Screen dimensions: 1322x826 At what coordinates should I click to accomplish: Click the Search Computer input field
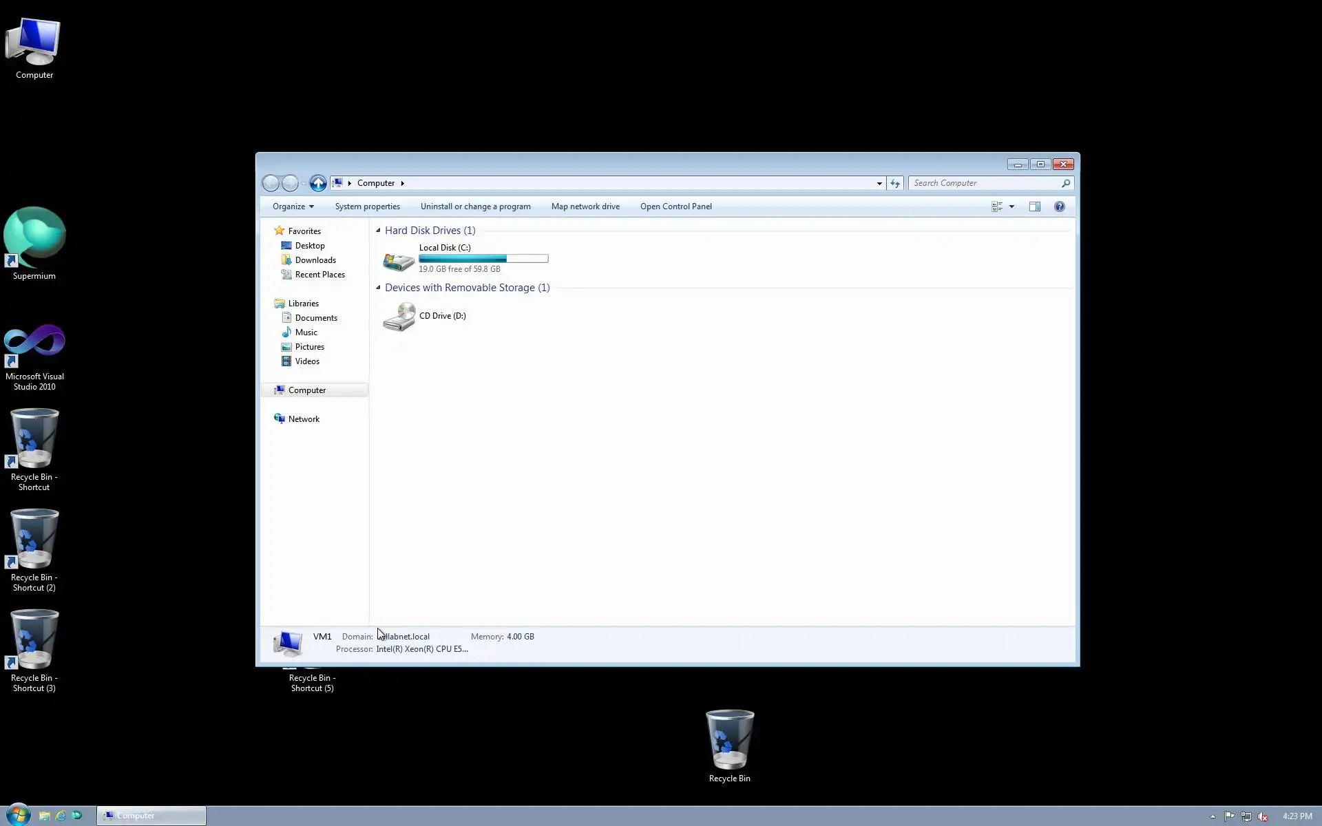coord(985,183)
